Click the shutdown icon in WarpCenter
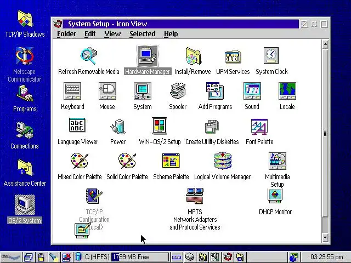 [66, 257]
